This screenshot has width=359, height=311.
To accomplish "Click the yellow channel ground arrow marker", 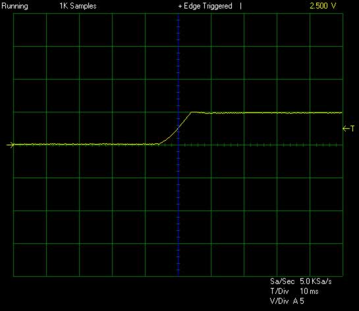I will (11, 145).
